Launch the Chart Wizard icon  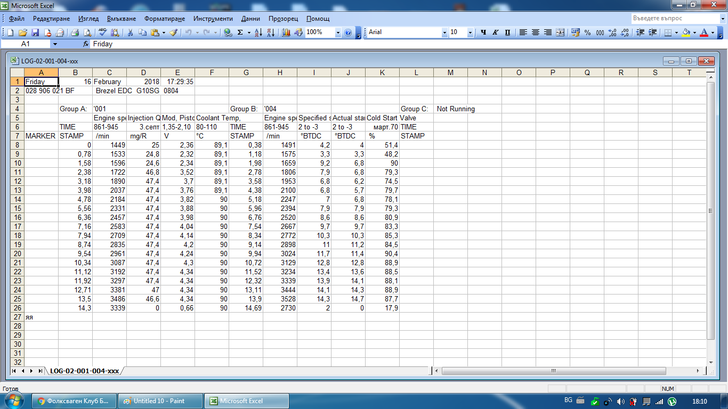[286, 32]
